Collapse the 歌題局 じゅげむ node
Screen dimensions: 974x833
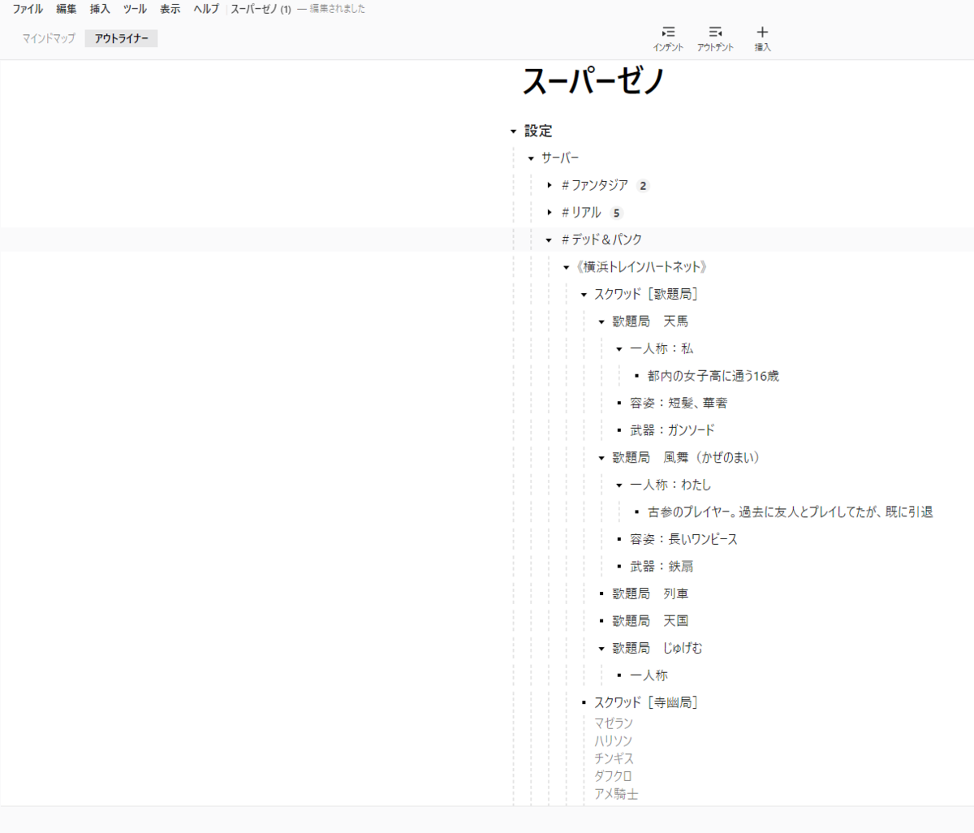pyautogui.click(x=601, y=649)
